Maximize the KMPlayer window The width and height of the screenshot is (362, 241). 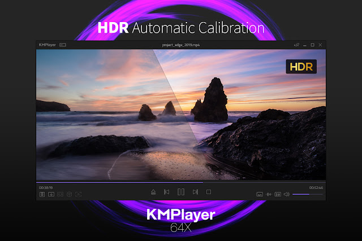pos(312,45)
